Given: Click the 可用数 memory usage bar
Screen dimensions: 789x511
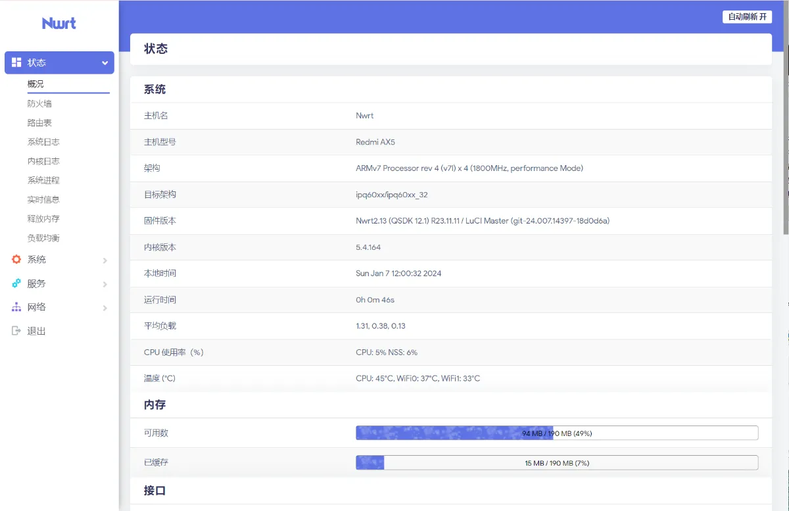Looking at the screenshot, I should tap(556, 433).
